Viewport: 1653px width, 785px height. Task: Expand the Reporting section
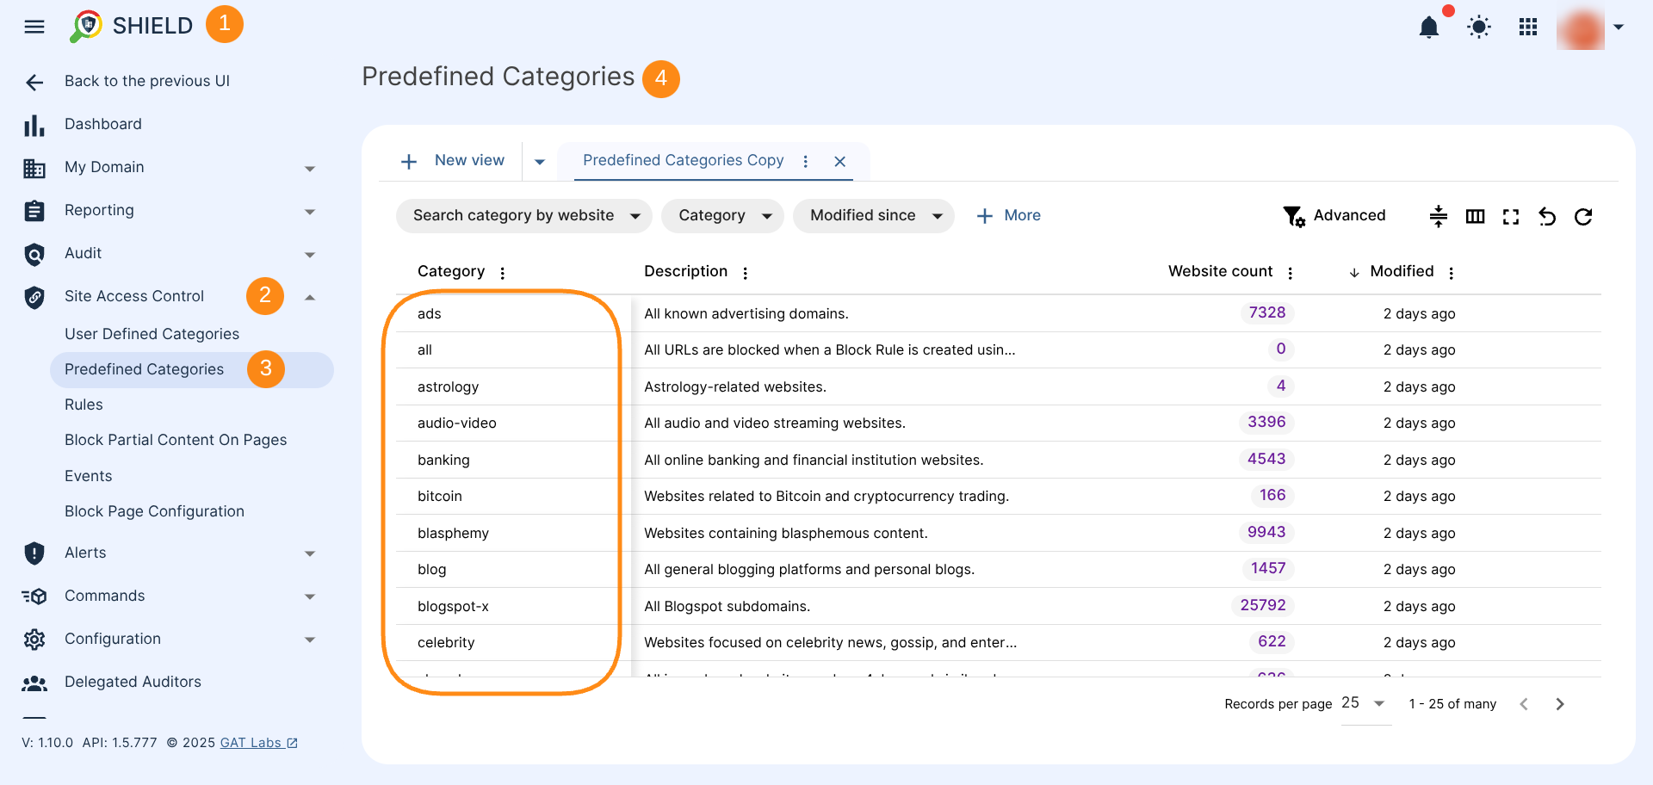coord(310,212)
